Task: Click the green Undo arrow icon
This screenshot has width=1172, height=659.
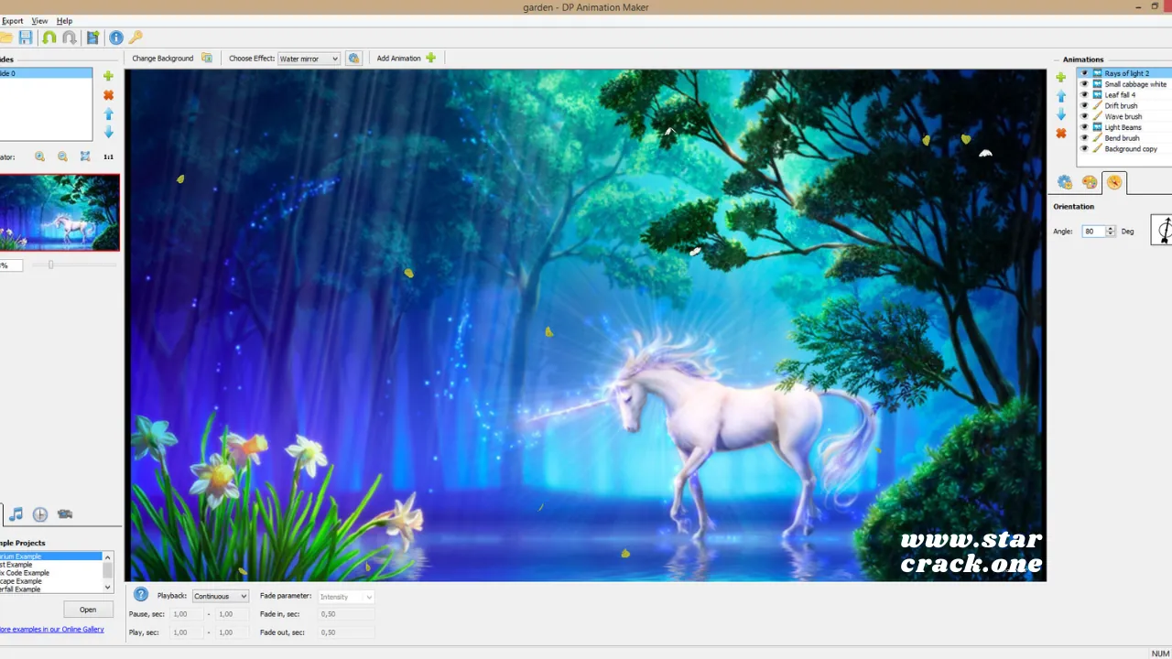Action: [49, 38]
